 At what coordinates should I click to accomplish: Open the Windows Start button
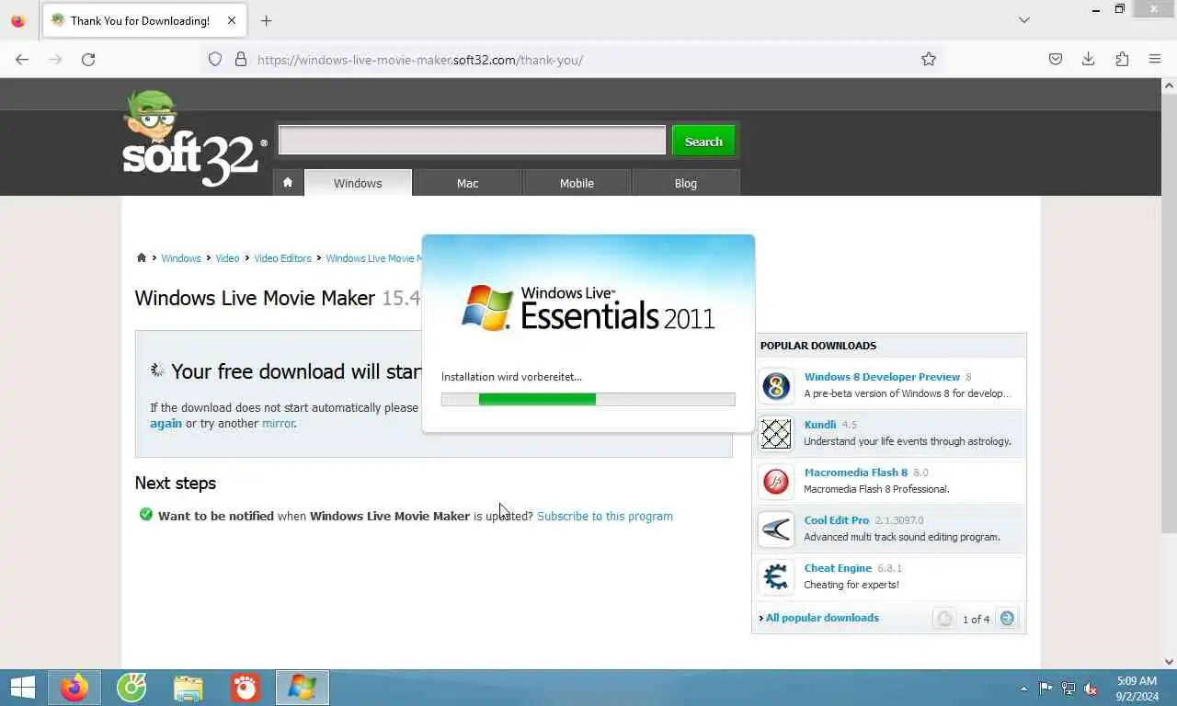click(22, 688)
